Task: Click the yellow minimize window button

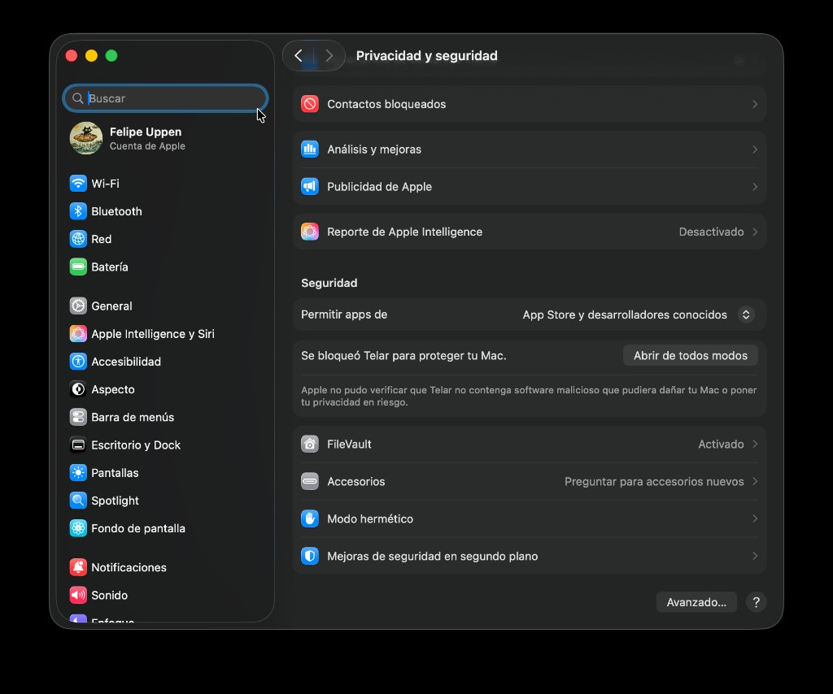Action: (x=91, y=56)
